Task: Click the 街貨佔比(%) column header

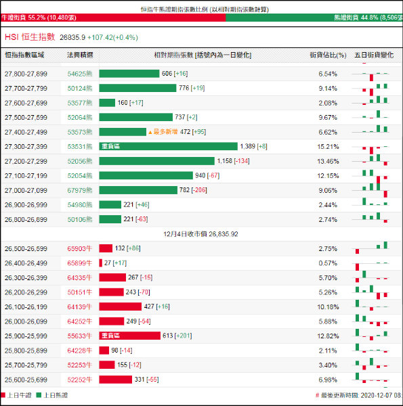Action: tap(328, 55)
